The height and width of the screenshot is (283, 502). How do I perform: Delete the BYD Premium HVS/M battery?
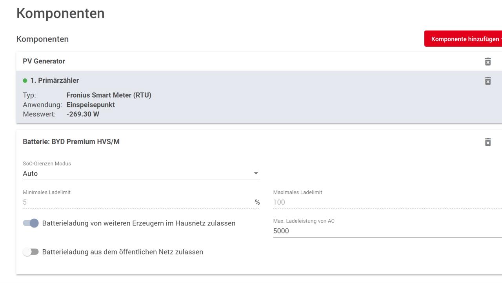[x=488, y=142]
